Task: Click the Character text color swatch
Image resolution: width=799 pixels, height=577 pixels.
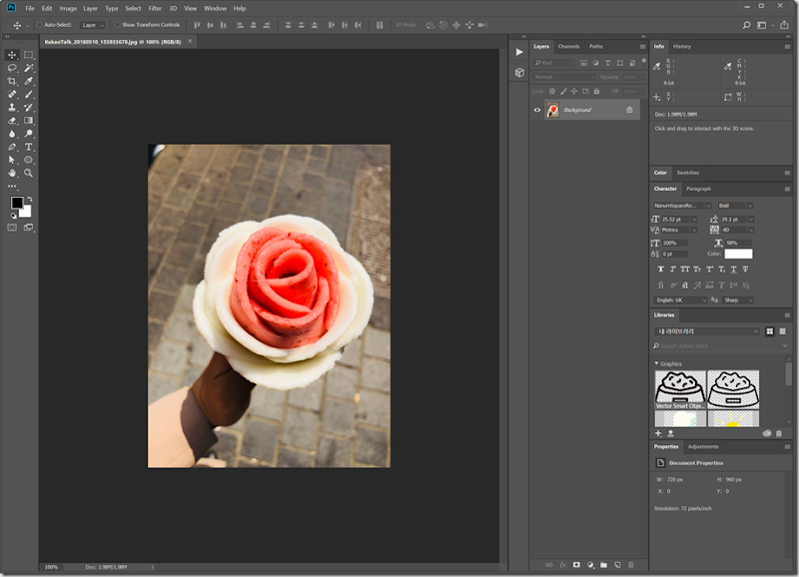Action: [x=738, y=254]
